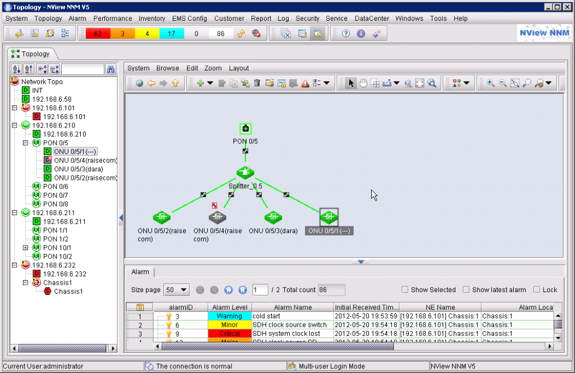575x373 pixels.
Task: Click the zoom out magnifier icon
Action: pos(503,83)
